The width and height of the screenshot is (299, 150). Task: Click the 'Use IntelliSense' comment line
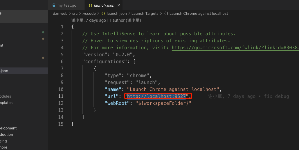(159, 34)
